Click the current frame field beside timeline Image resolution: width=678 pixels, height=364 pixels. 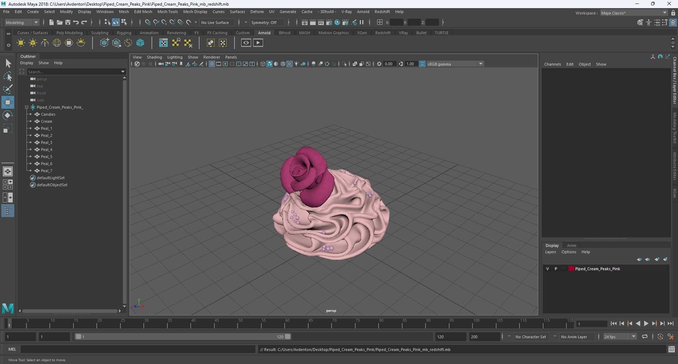pyautogui.click(x=592, y=324)
